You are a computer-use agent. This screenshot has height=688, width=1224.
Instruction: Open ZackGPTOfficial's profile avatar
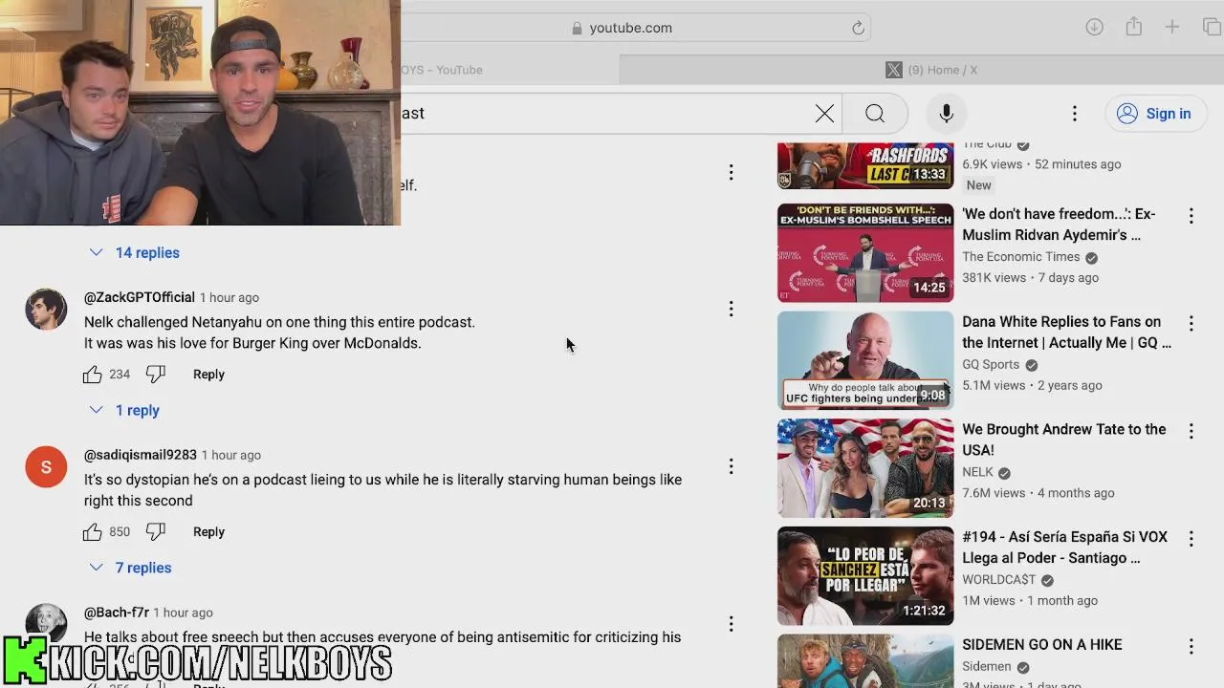point(46,309)
